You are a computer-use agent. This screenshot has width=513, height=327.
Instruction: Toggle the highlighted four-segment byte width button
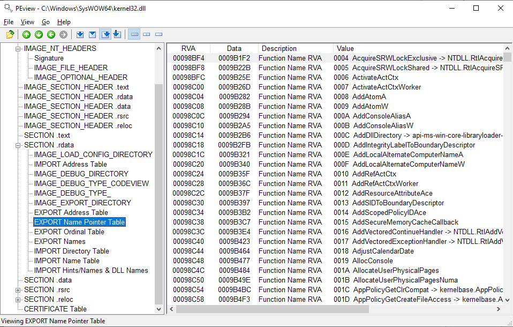pos(134,35)
